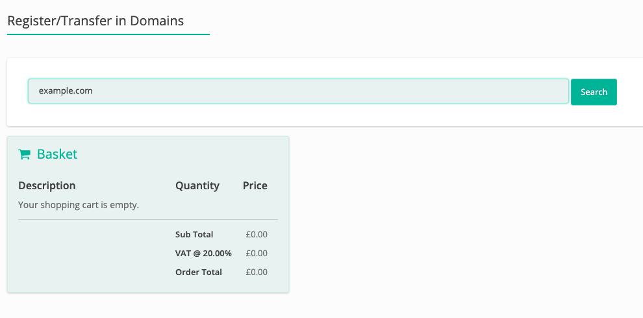Click the Order Total £0.00 amount
The height and width of the screenshot is (318, 643).
257,272
